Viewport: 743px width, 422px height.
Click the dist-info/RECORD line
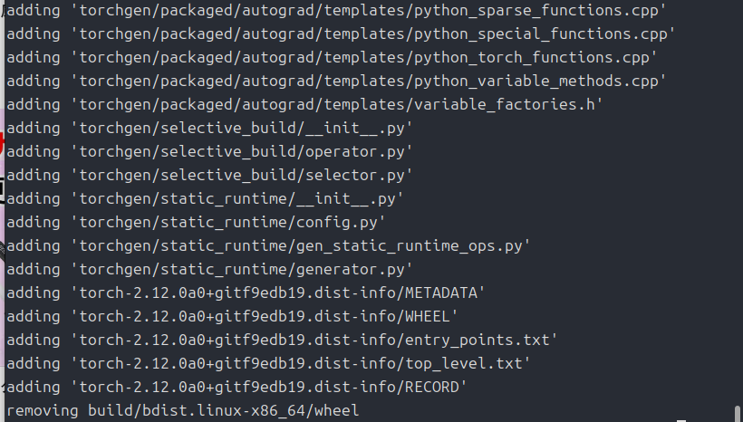pos(236,387)
